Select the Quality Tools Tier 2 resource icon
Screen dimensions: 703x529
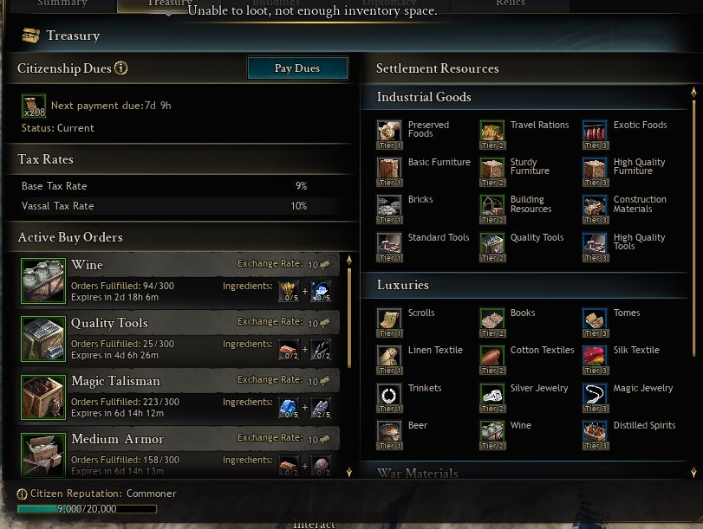(x=491, y=248)
